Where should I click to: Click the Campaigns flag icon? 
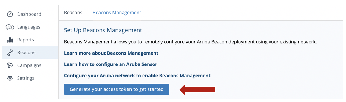tap(10, 65)
